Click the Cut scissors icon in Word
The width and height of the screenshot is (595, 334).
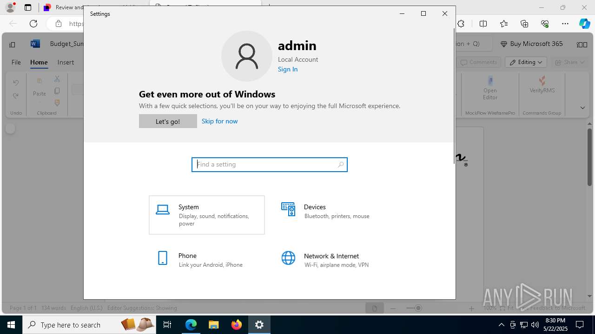click(57, 79)
